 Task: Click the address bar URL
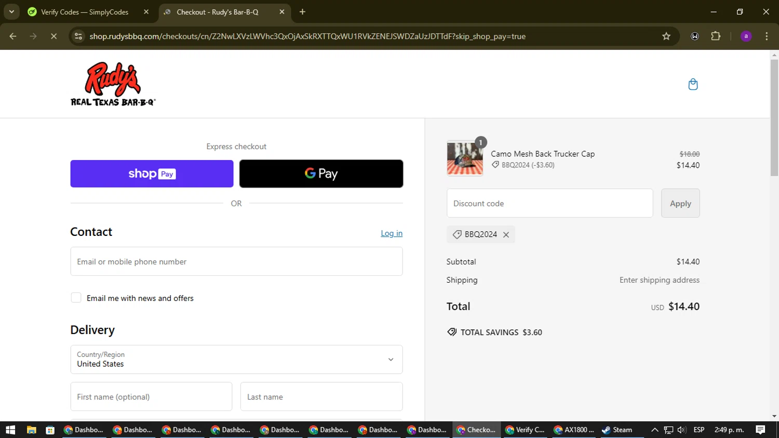click(x=307, y=36)
